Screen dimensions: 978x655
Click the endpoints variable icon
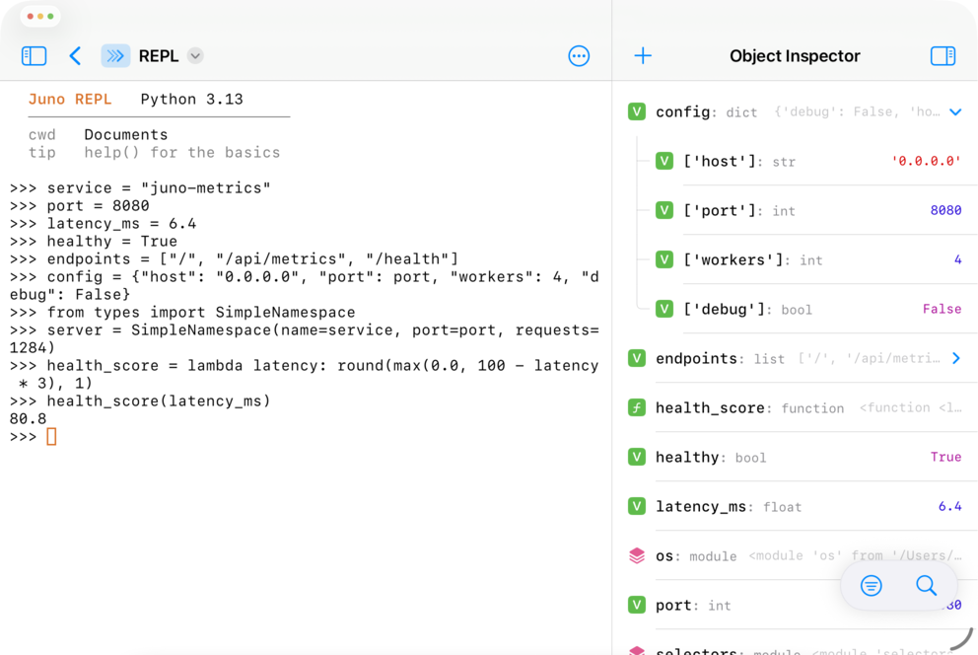pyautogui.click(x=636, y=359)
